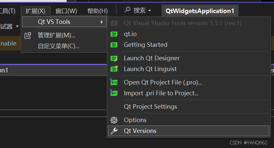Click the Qt Designer launch icon
Viewport: 274px width, 148px height.
point(114,58)
